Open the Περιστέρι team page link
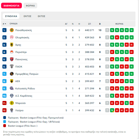This screenshot has height=139, width=139. pyautogui.click(x=21, y=52)
